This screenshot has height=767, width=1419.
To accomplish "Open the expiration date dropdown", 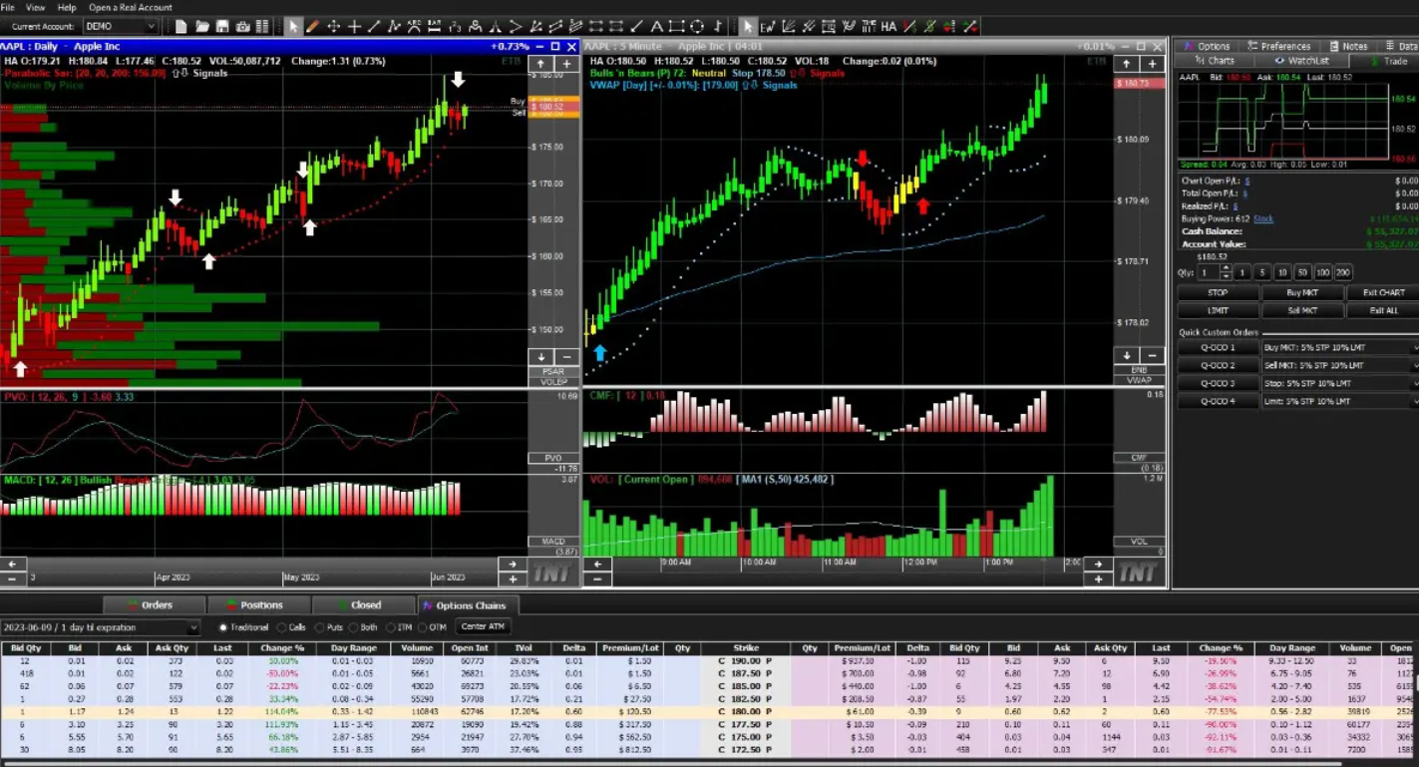I will [192, 628].
